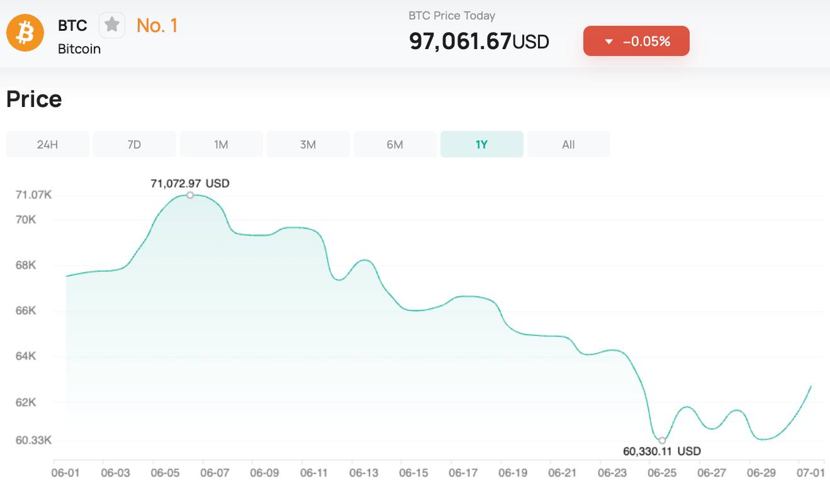Show the 1M price history
The height and width of the screenshot is (484, 830).
(221, 144)
